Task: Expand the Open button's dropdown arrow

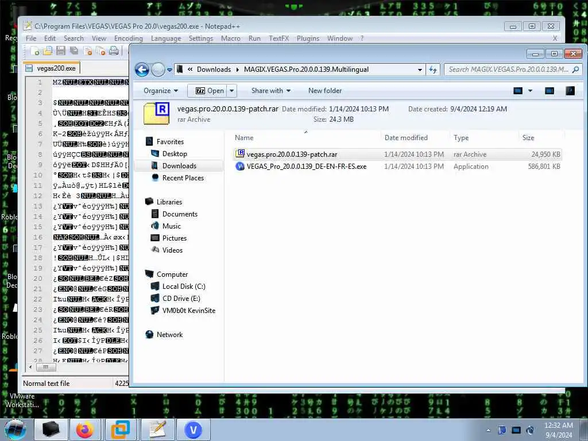Action: point(232,91)
